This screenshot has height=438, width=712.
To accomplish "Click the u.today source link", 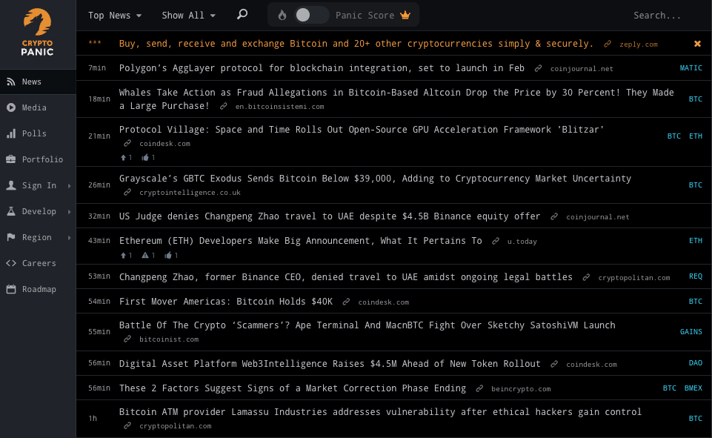I will click(x=522, y=242).
